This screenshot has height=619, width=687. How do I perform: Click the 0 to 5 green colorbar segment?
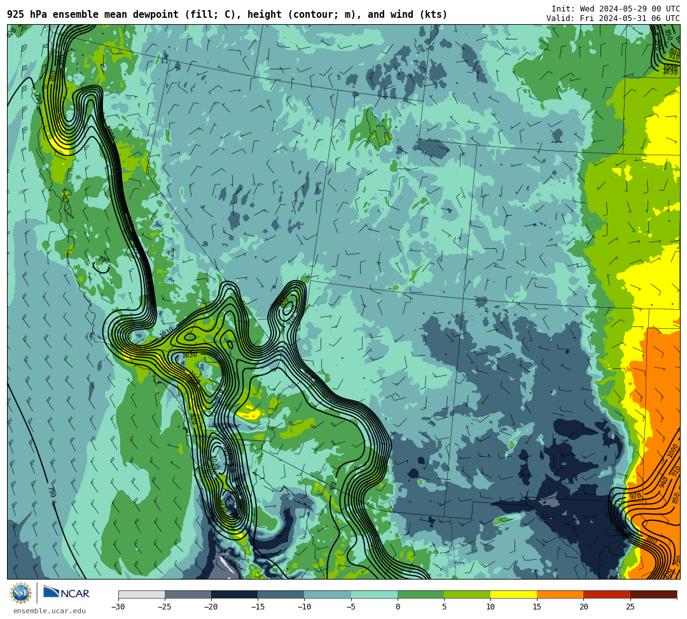pyautogui.click(x=420, y=594)
